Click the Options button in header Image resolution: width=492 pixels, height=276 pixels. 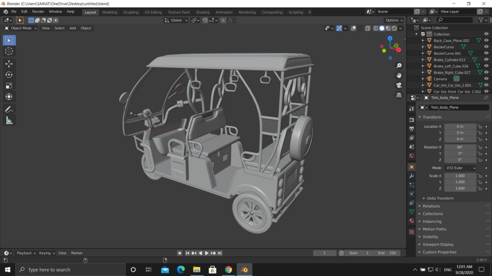pos(394,21)
